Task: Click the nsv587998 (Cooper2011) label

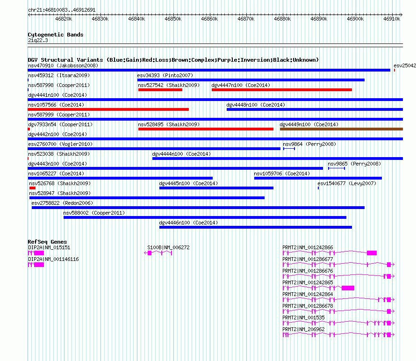Action: [x=59, y=85]
